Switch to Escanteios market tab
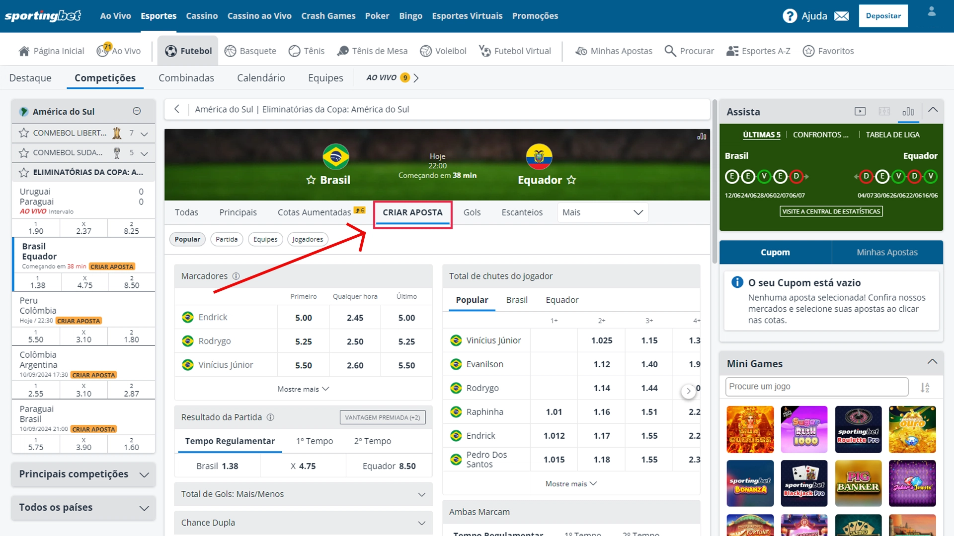954x536 pixels. coord(522,212)
